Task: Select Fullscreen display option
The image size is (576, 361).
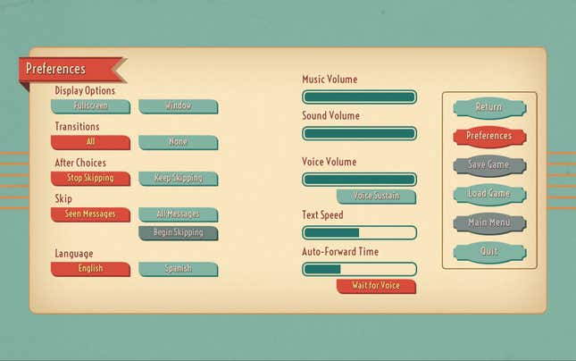Action: (x=90, y=106)
